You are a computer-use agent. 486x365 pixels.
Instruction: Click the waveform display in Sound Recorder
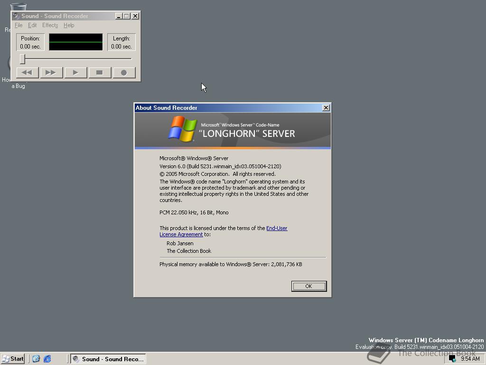pos(76,42)
